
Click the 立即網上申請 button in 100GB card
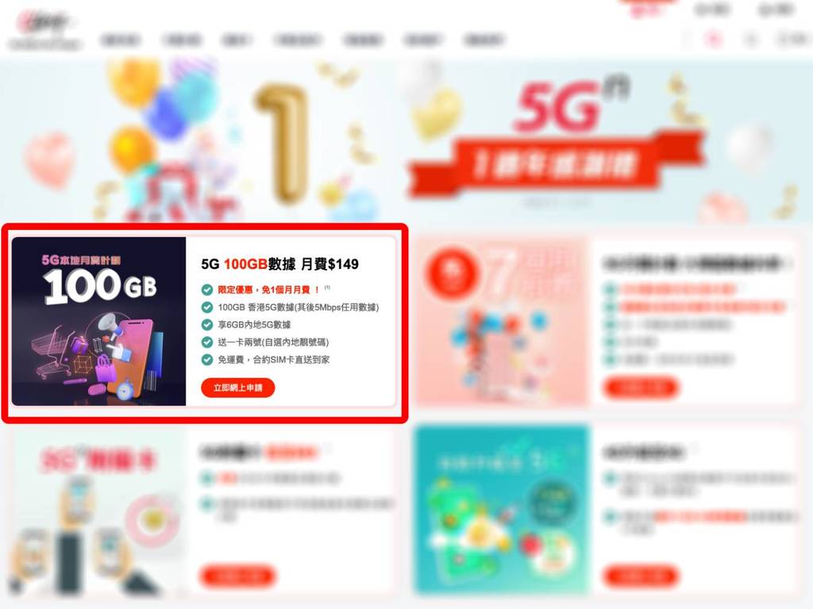click(x=237, y=387)
